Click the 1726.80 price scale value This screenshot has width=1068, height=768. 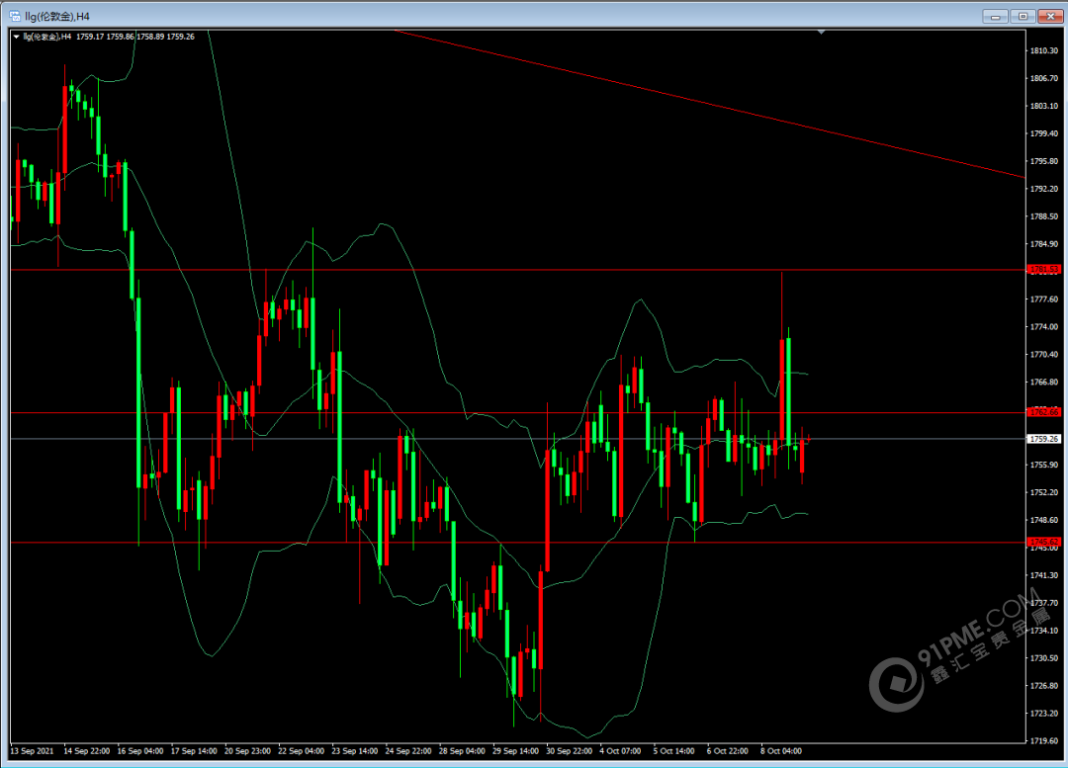(1044, 686)
